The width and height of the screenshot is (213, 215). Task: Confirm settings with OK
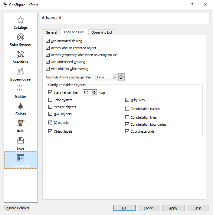pyautogui.click(x=124, y=208)
